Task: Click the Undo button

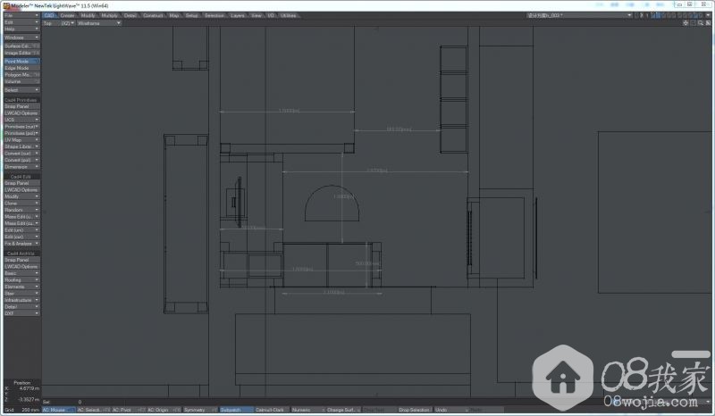Action: [442, 410]
